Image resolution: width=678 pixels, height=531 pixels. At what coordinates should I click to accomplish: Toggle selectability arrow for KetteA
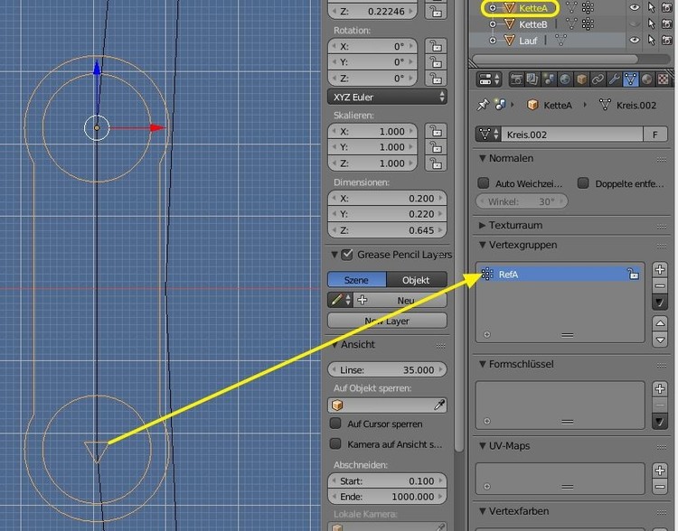(651, 7)
